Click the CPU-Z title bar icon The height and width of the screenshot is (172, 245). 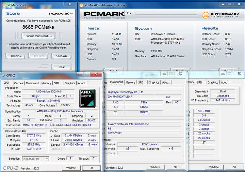(3, 75)
